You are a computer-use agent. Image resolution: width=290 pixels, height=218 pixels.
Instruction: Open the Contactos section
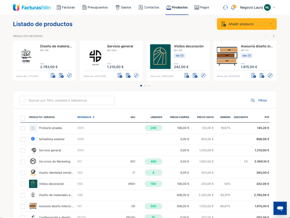tap(149, 7)
